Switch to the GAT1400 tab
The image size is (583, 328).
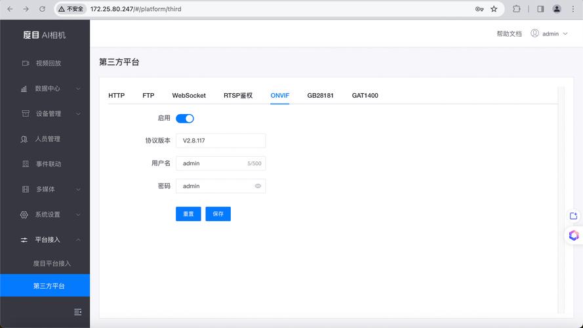pos(365,96)
